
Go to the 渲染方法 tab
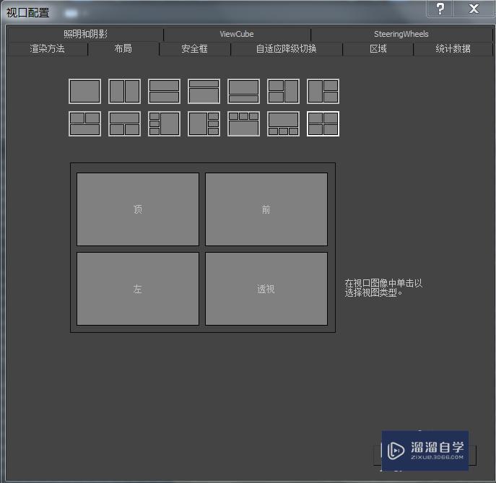47,48
